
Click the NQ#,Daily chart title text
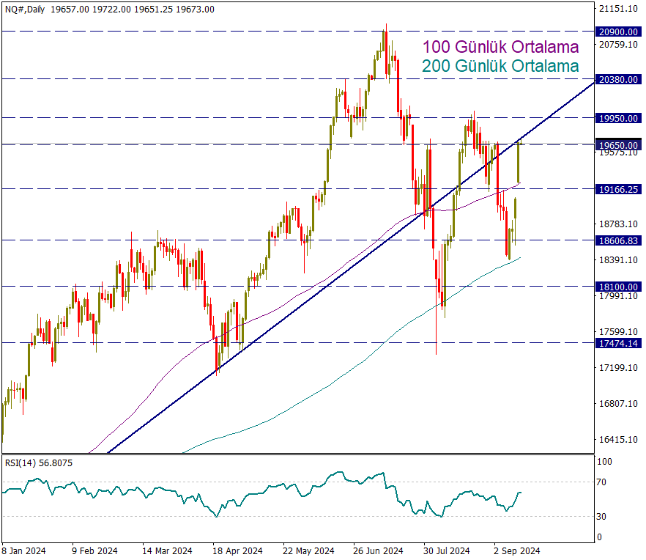(x=25, y=9)
